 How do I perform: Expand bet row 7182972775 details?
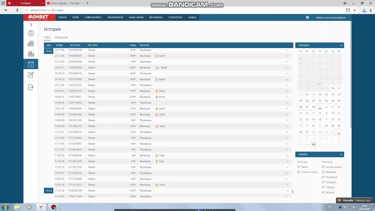(287, 91)
